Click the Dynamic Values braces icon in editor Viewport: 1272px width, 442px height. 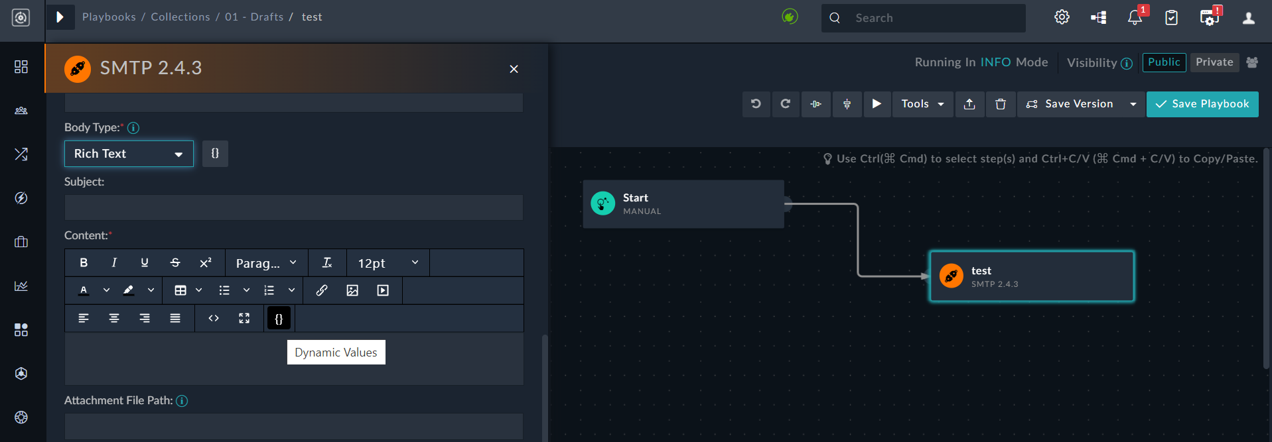[279, 319]
